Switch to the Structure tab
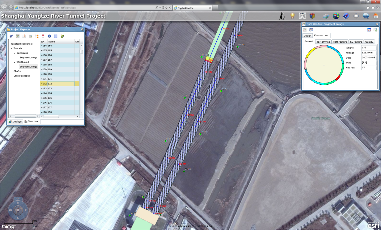The image size is (381, 230). [32, 121]
